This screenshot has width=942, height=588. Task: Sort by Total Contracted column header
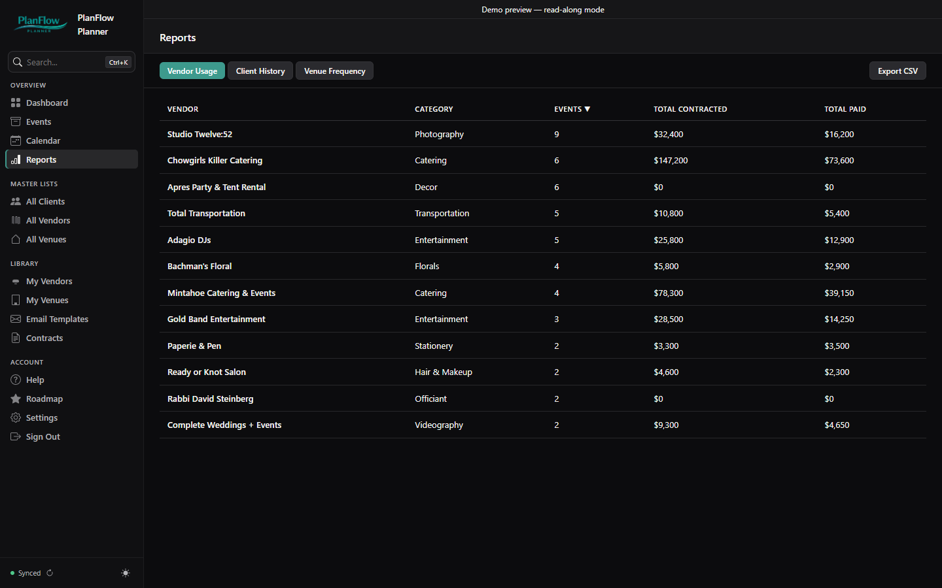690,109
